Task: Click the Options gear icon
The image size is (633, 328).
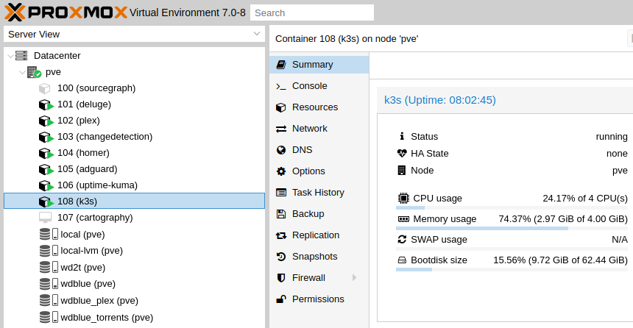Action: [281, 171]
